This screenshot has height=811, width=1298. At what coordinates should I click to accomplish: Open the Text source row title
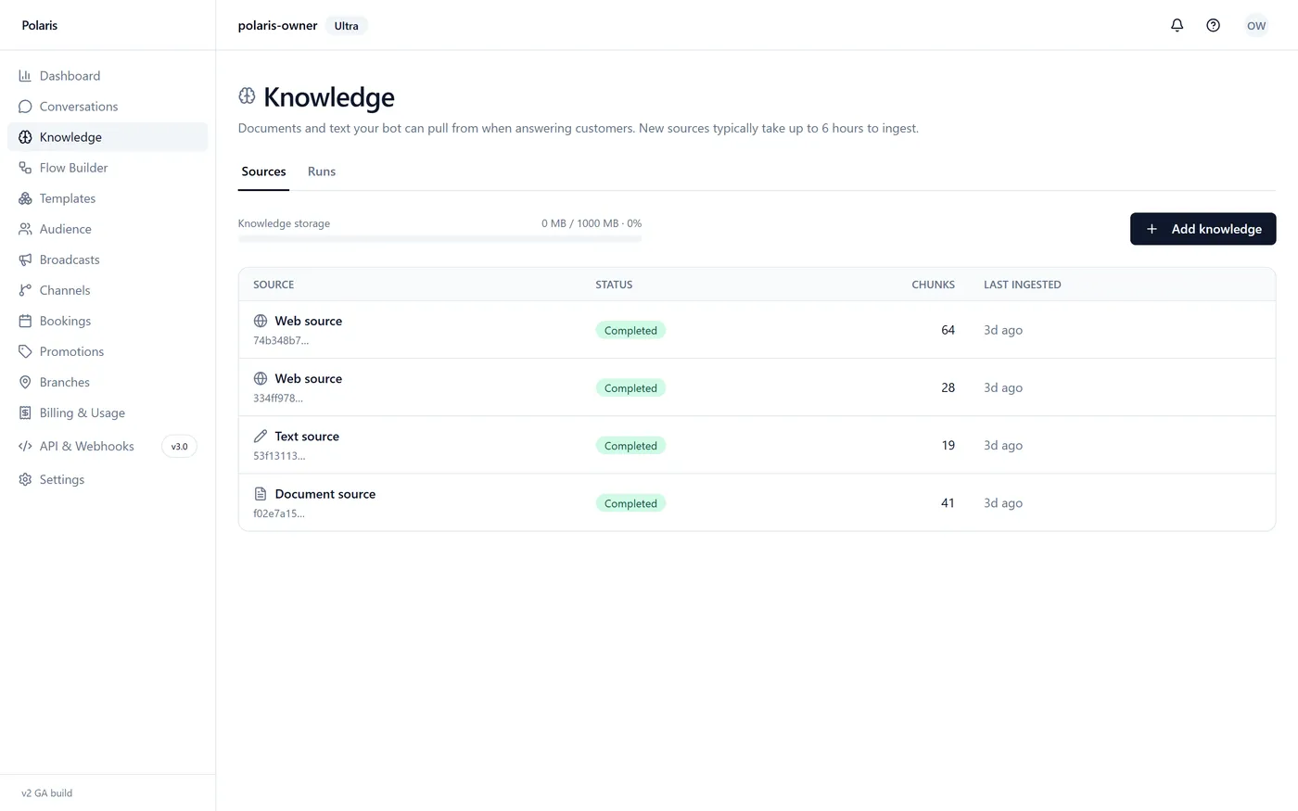[307, 436]
